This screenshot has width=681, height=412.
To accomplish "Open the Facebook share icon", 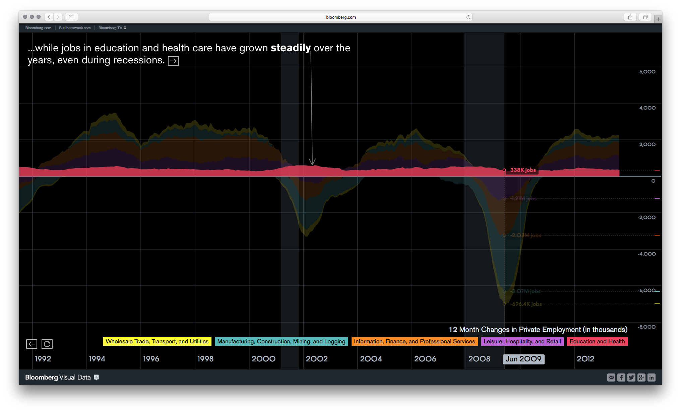I will (x=621, y=377).
